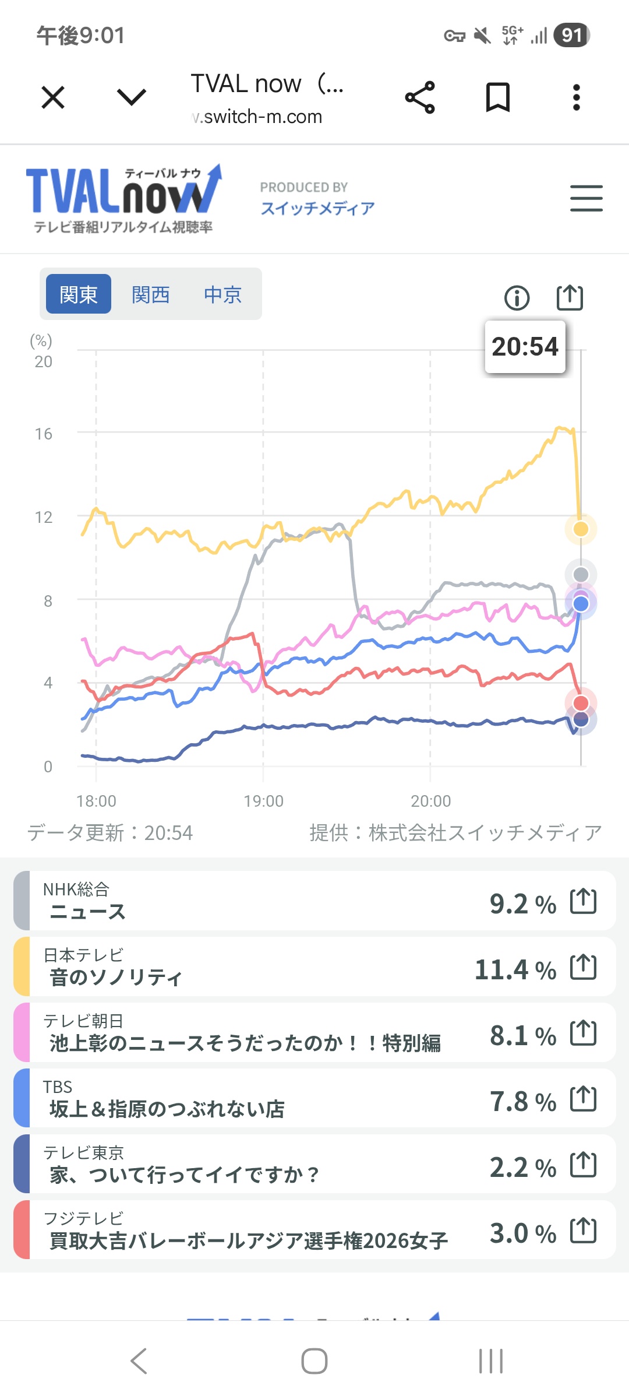Viewport: 629px width, 1399px height.
Task: Expand the browser tab chevron
Action: click(x=132, y=97)
